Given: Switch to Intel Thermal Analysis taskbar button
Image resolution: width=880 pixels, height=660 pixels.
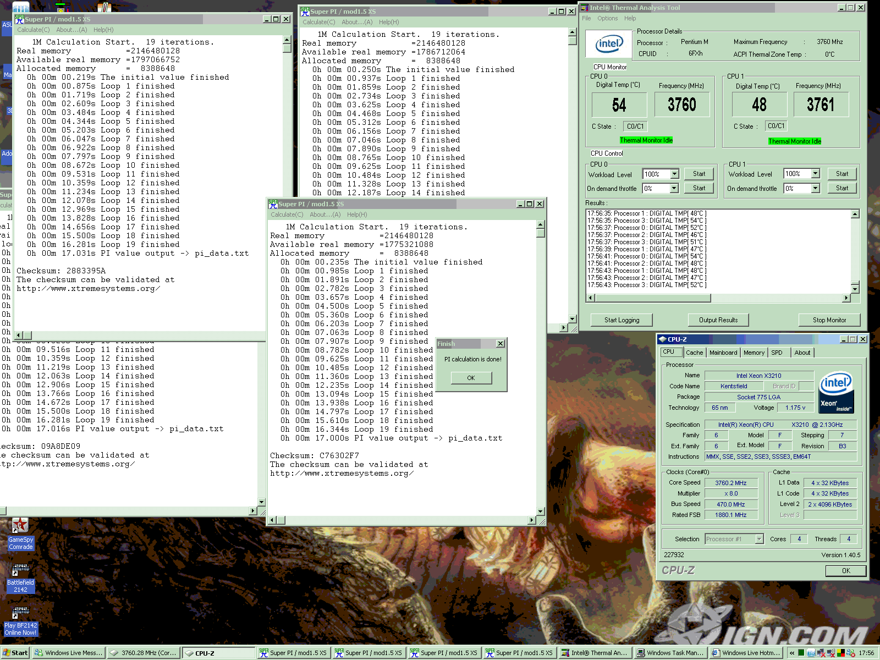Looking at the screenshot, I should pyautogui.click(x=594, y=653).
